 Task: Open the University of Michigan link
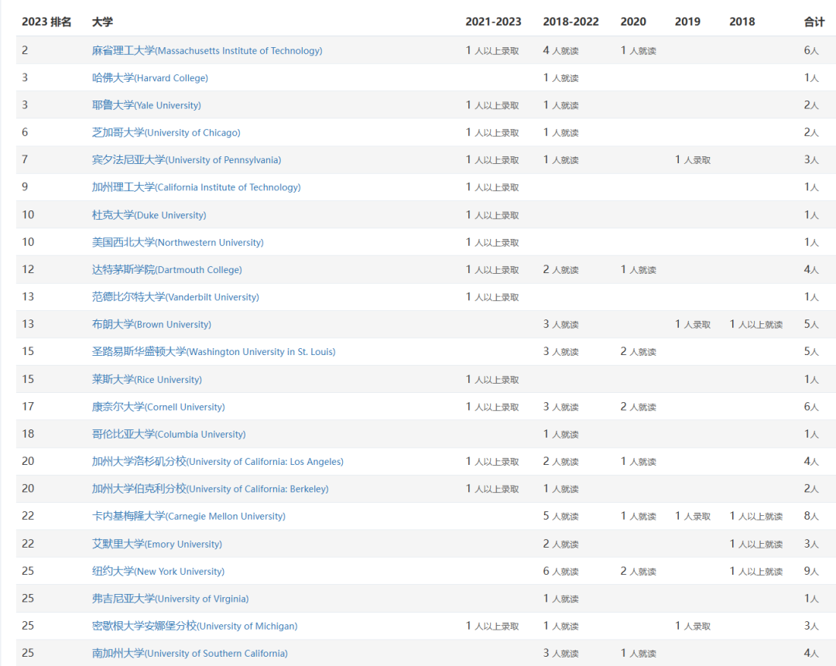[x=194, y=626]
